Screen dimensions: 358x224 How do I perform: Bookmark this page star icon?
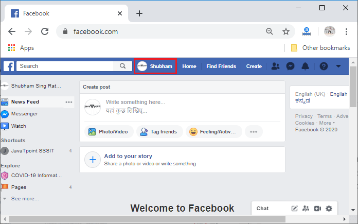(286, 31)
